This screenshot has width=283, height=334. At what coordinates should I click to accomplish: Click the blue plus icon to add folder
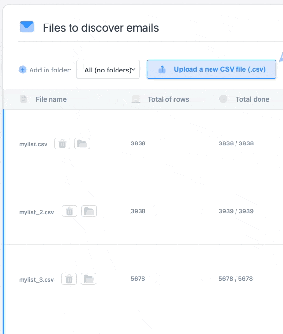click(23, 70)
